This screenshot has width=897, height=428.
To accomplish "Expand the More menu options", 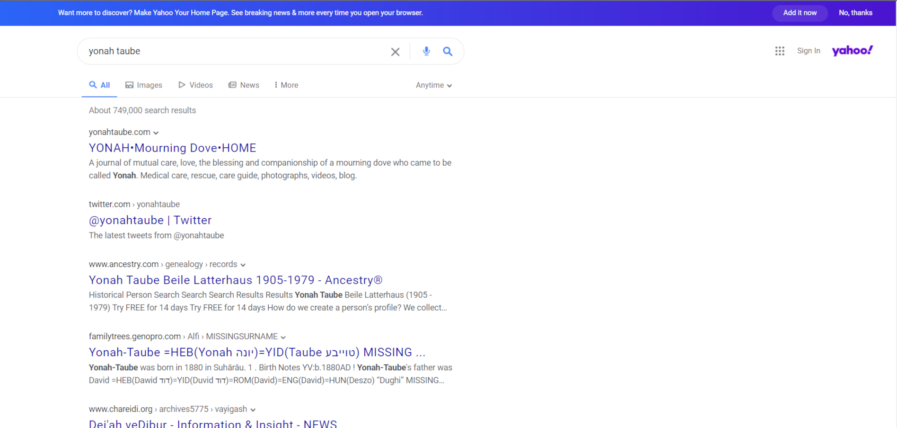I will [x=286, y=85].
